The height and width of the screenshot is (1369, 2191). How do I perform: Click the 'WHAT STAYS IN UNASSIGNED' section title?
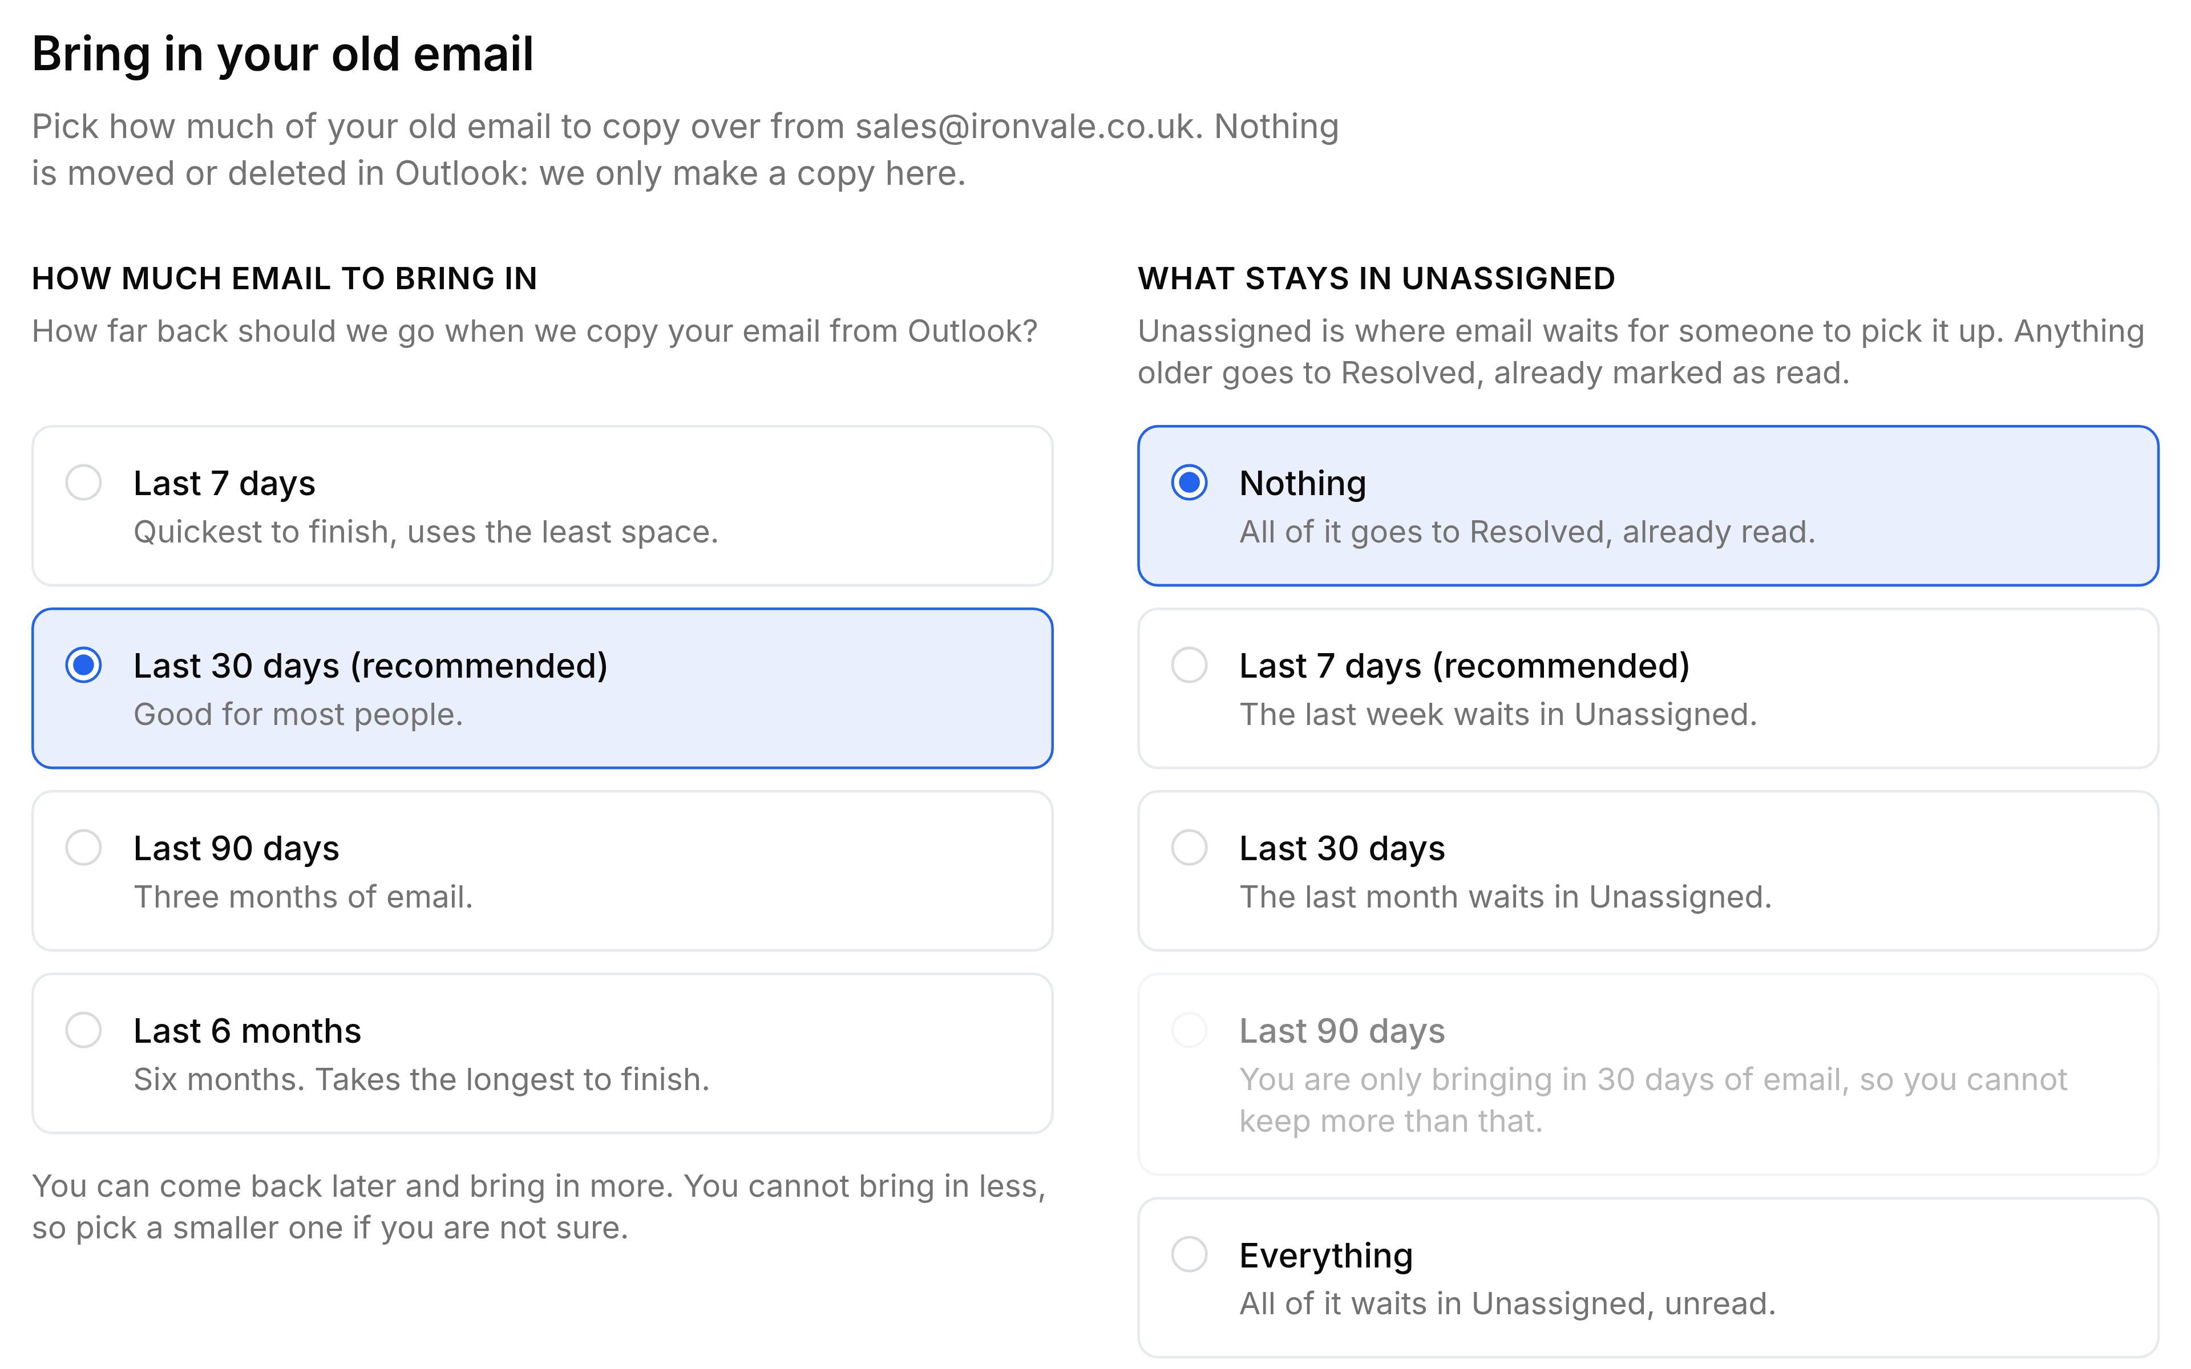click(x=1376, y=279)
